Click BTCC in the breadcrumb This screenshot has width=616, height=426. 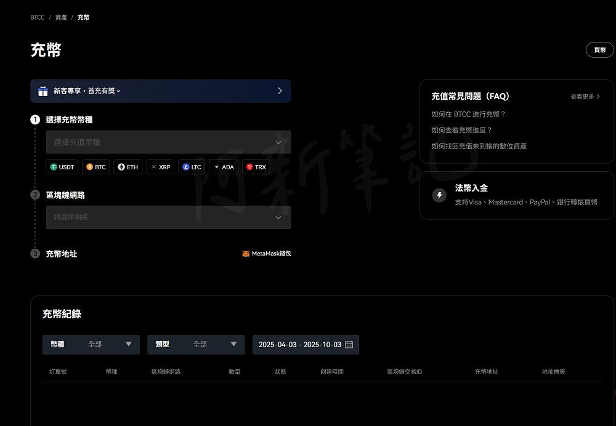pyautogui.click(x=38, y=17)
